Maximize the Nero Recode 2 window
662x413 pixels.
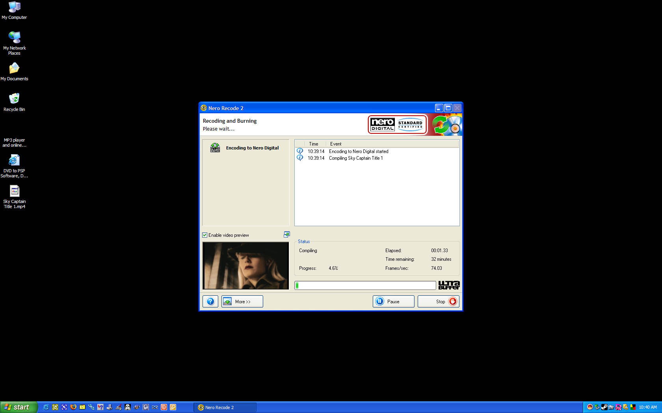click(x=448, y=108)
